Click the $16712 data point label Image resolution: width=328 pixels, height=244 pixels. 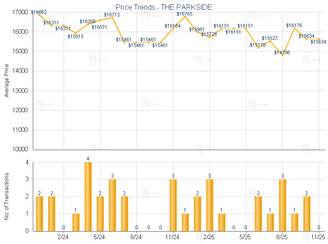[112, 15]
